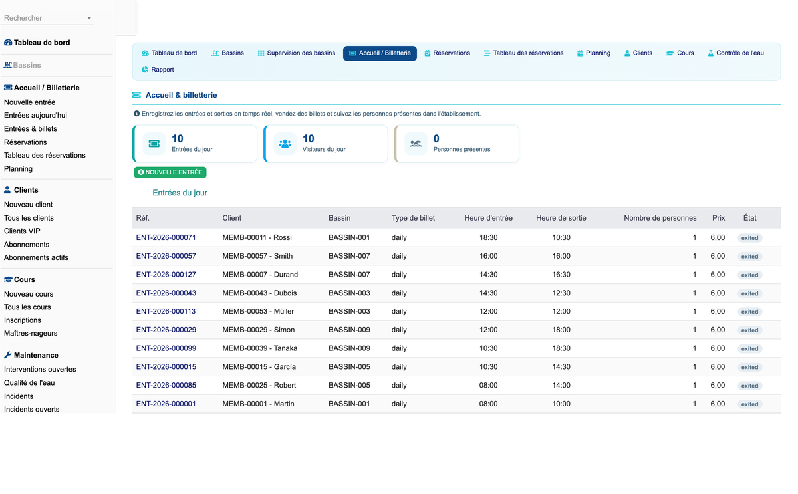
Task: Open Entrées & billets in sidebar
Action: point(31,129)
